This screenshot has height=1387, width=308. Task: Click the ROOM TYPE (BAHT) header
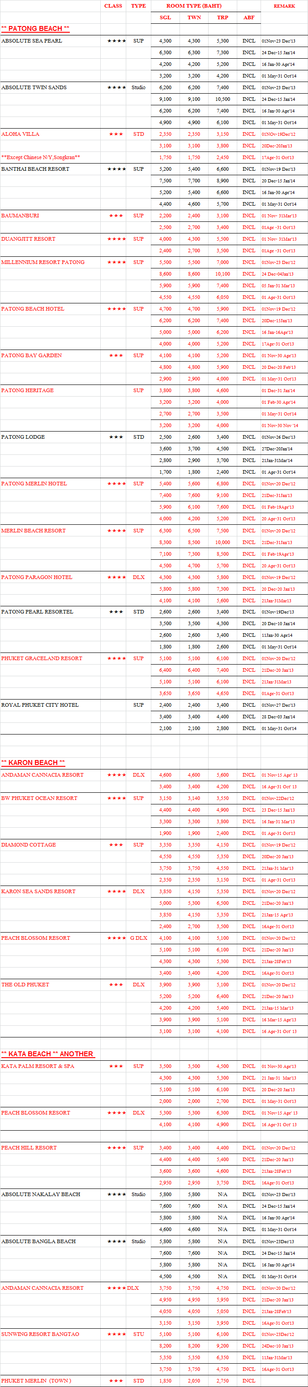click(193, 6)
